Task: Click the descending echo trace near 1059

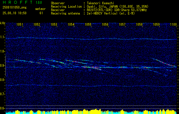Action: [163, 62]
